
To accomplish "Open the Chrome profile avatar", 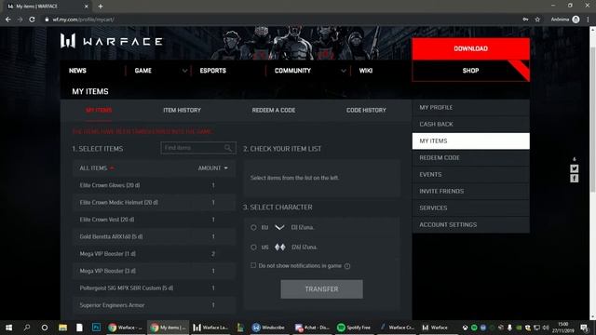I will [x=576, y=20].
